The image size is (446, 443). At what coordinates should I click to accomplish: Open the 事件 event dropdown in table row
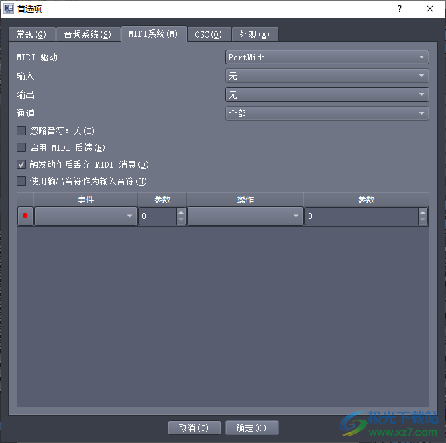pos(86,216)
